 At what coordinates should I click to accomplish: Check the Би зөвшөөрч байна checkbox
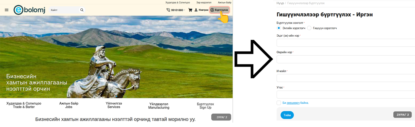pos(279,103)
